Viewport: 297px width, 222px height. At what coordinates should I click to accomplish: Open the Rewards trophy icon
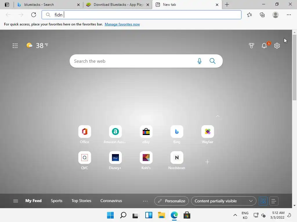click(251, 45)
